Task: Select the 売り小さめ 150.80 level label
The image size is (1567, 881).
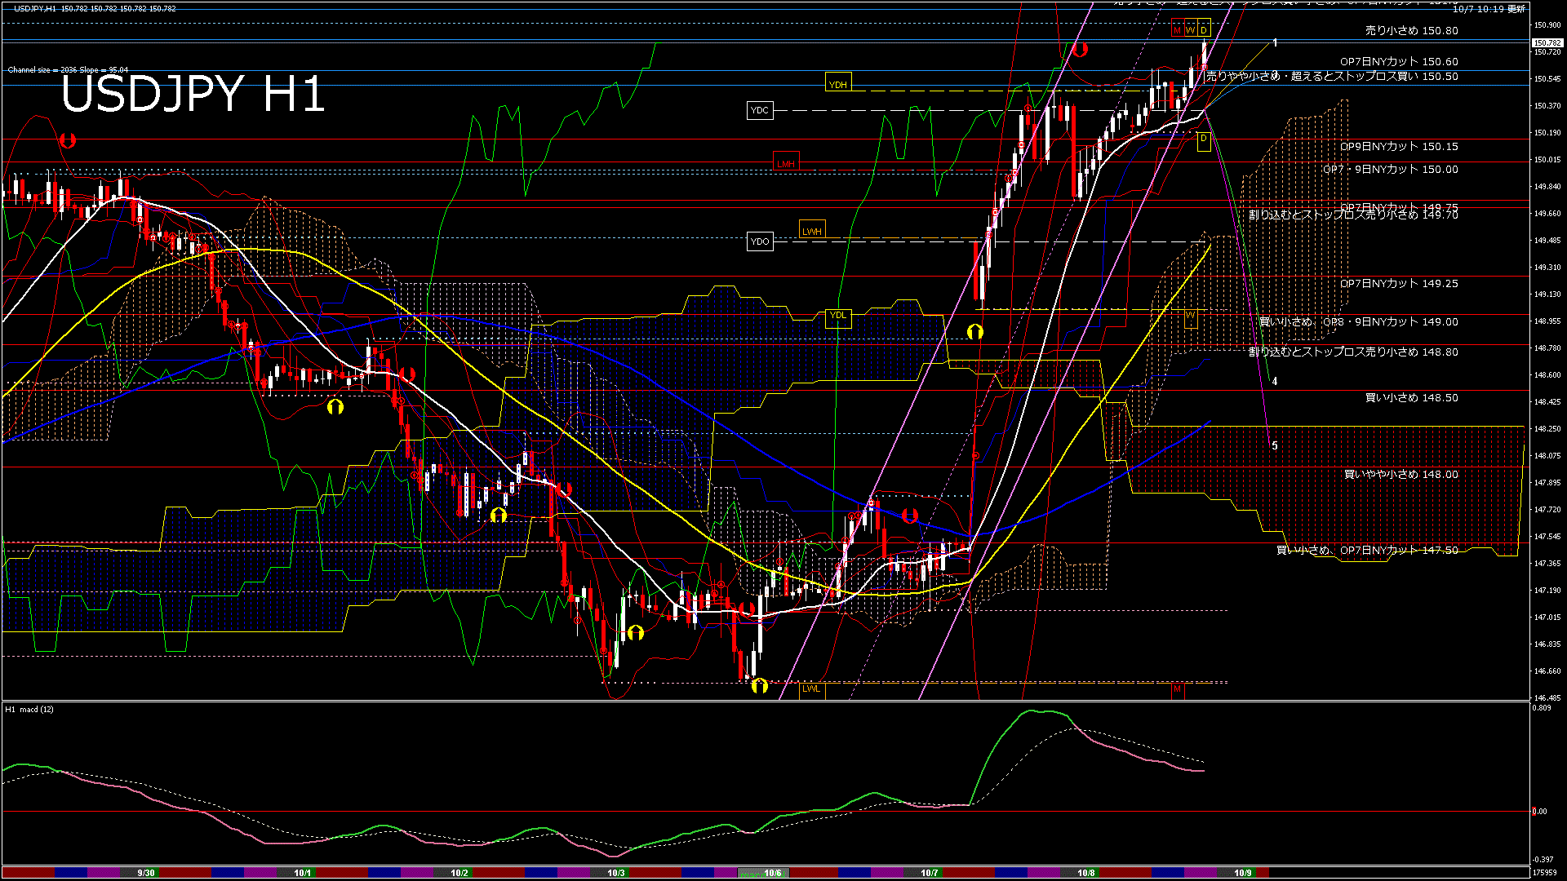Action: pos(1411,31)
